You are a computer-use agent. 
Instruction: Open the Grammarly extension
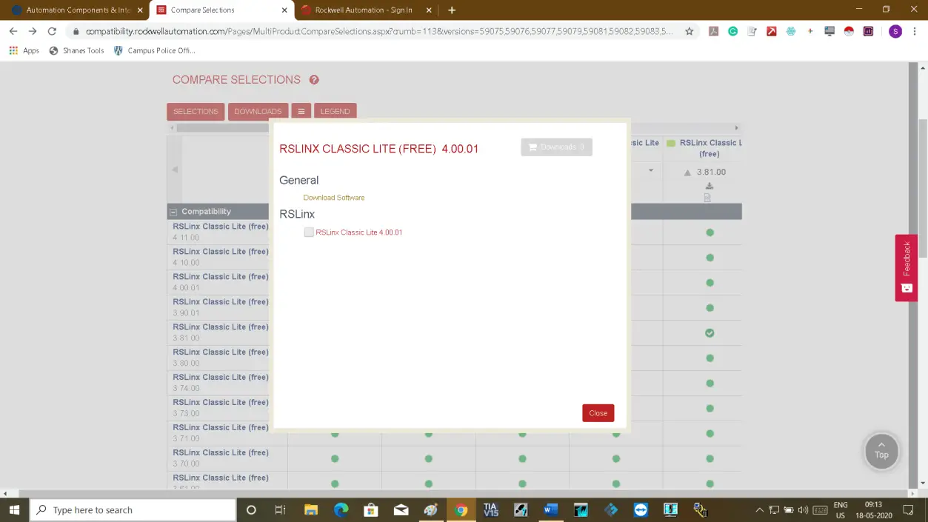[732, 31]
